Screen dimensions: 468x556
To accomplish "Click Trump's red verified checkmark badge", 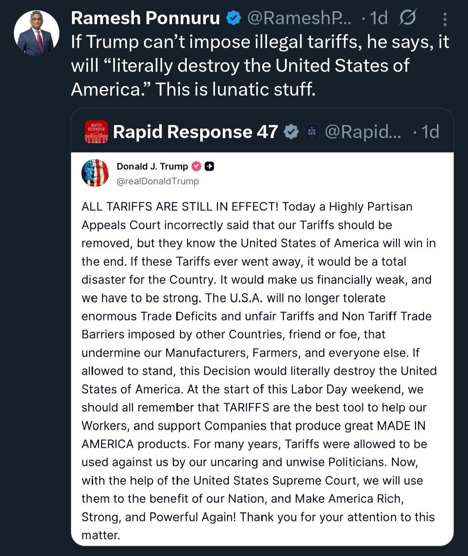I will [196, 166].
